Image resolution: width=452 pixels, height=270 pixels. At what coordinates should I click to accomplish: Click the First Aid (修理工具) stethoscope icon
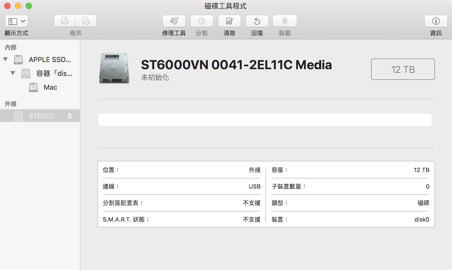(174, 21)
